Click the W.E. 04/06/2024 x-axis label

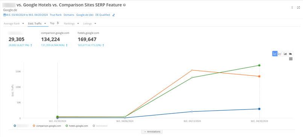[125, 121]
